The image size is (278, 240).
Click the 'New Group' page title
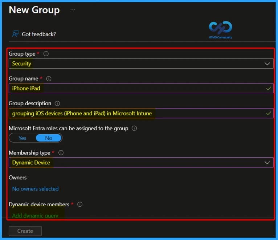(x=34, y=10)
